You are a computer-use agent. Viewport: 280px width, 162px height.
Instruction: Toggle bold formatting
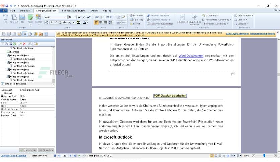52,22
